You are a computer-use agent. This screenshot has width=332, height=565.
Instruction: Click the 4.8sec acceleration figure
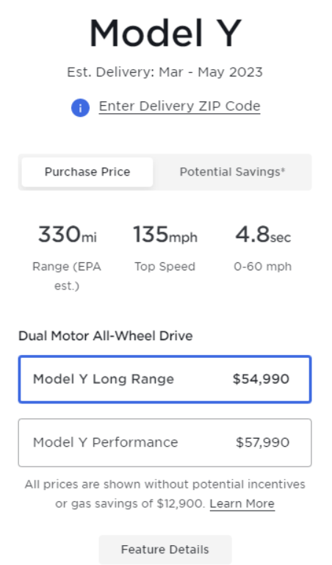[x=263, y=234]
